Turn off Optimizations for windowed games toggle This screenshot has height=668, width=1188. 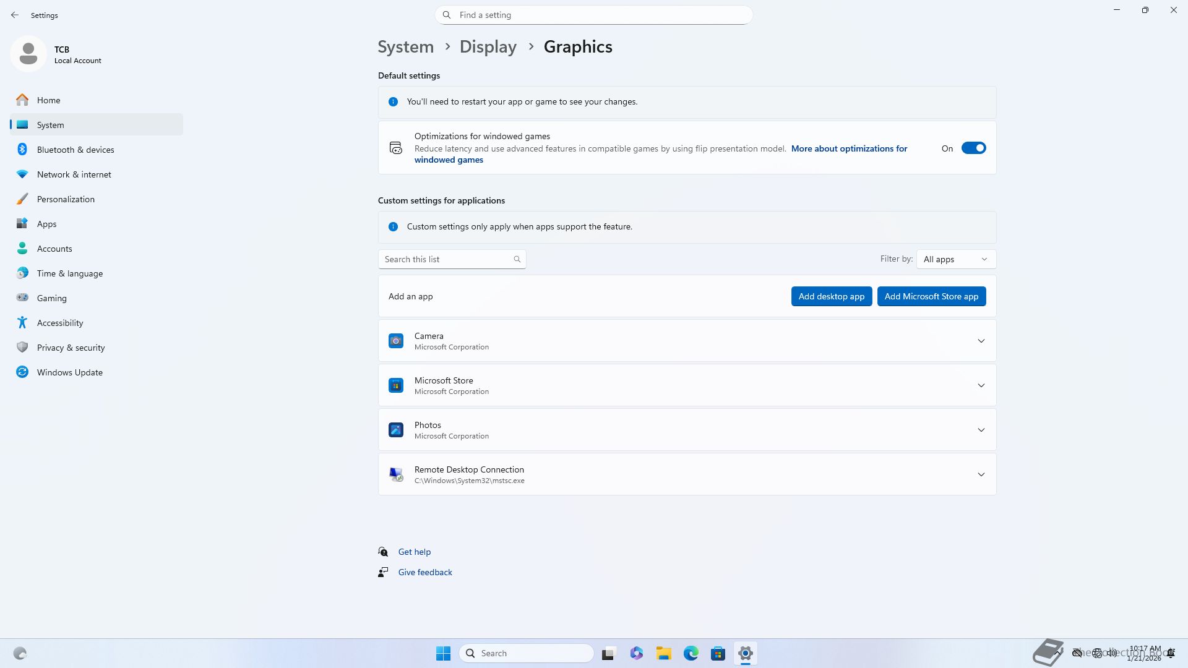[973, 148]
